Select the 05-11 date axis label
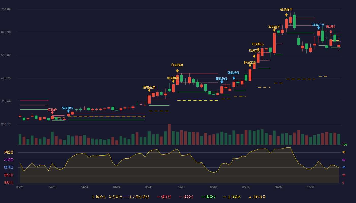Image resolution: width=356 pixels, height=203 pixels. coord(149,187)
